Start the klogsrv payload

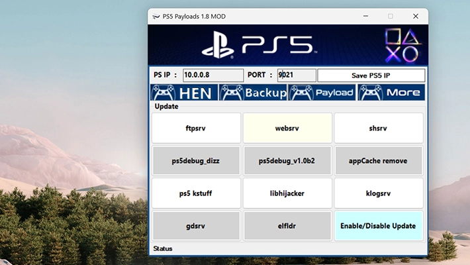tap(379, 193)
